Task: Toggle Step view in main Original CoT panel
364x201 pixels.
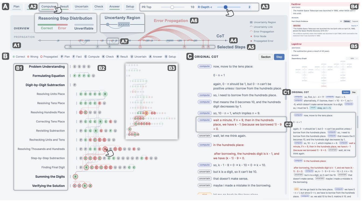Action: 279,57
